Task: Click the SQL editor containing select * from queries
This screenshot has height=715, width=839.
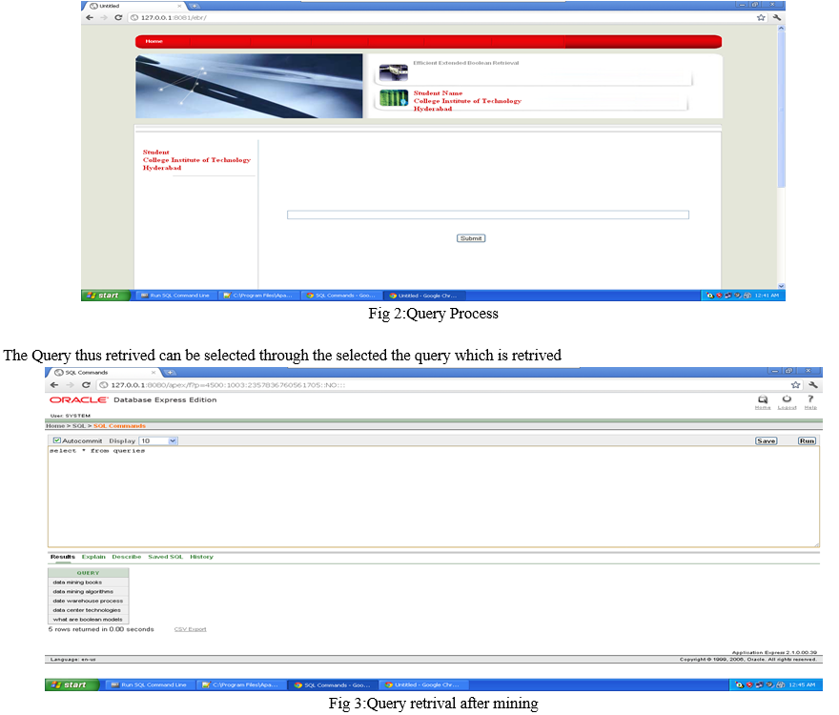Action: [434, 497]
